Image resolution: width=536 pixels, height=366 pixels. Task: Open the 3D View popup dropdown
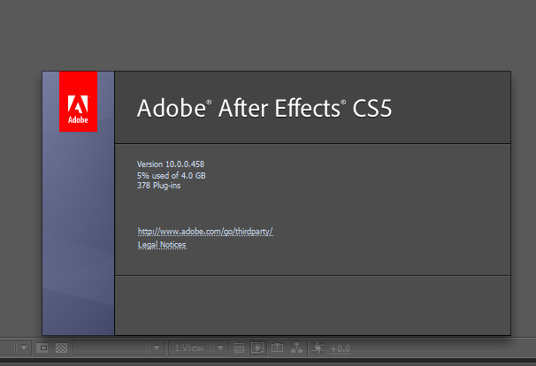tap(119, 348)
